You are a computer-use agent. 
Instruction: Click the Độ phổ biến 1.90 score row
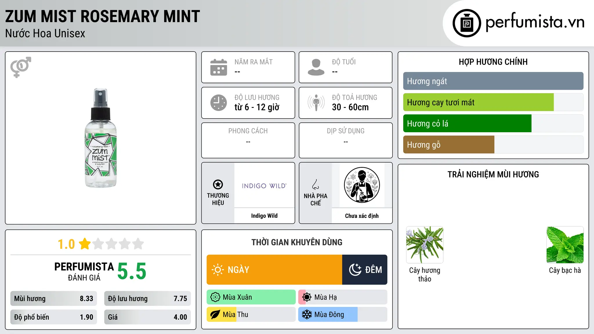[x=54, y=317]
